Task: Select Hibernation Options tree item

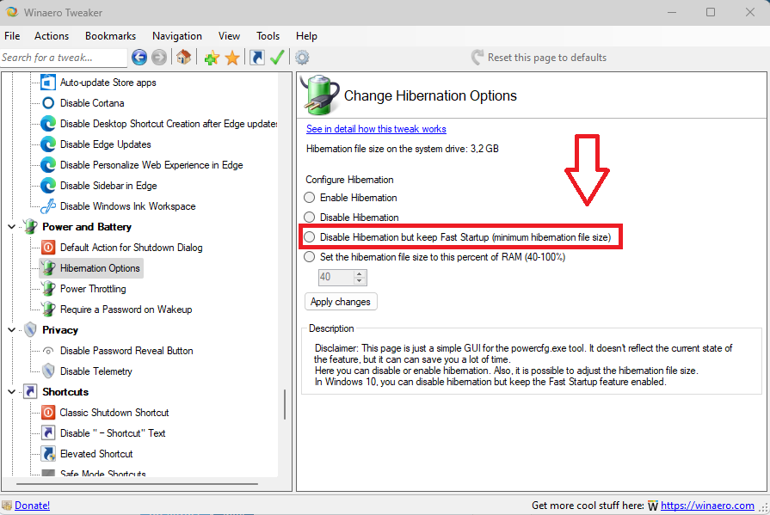Action: pos(100,268)
